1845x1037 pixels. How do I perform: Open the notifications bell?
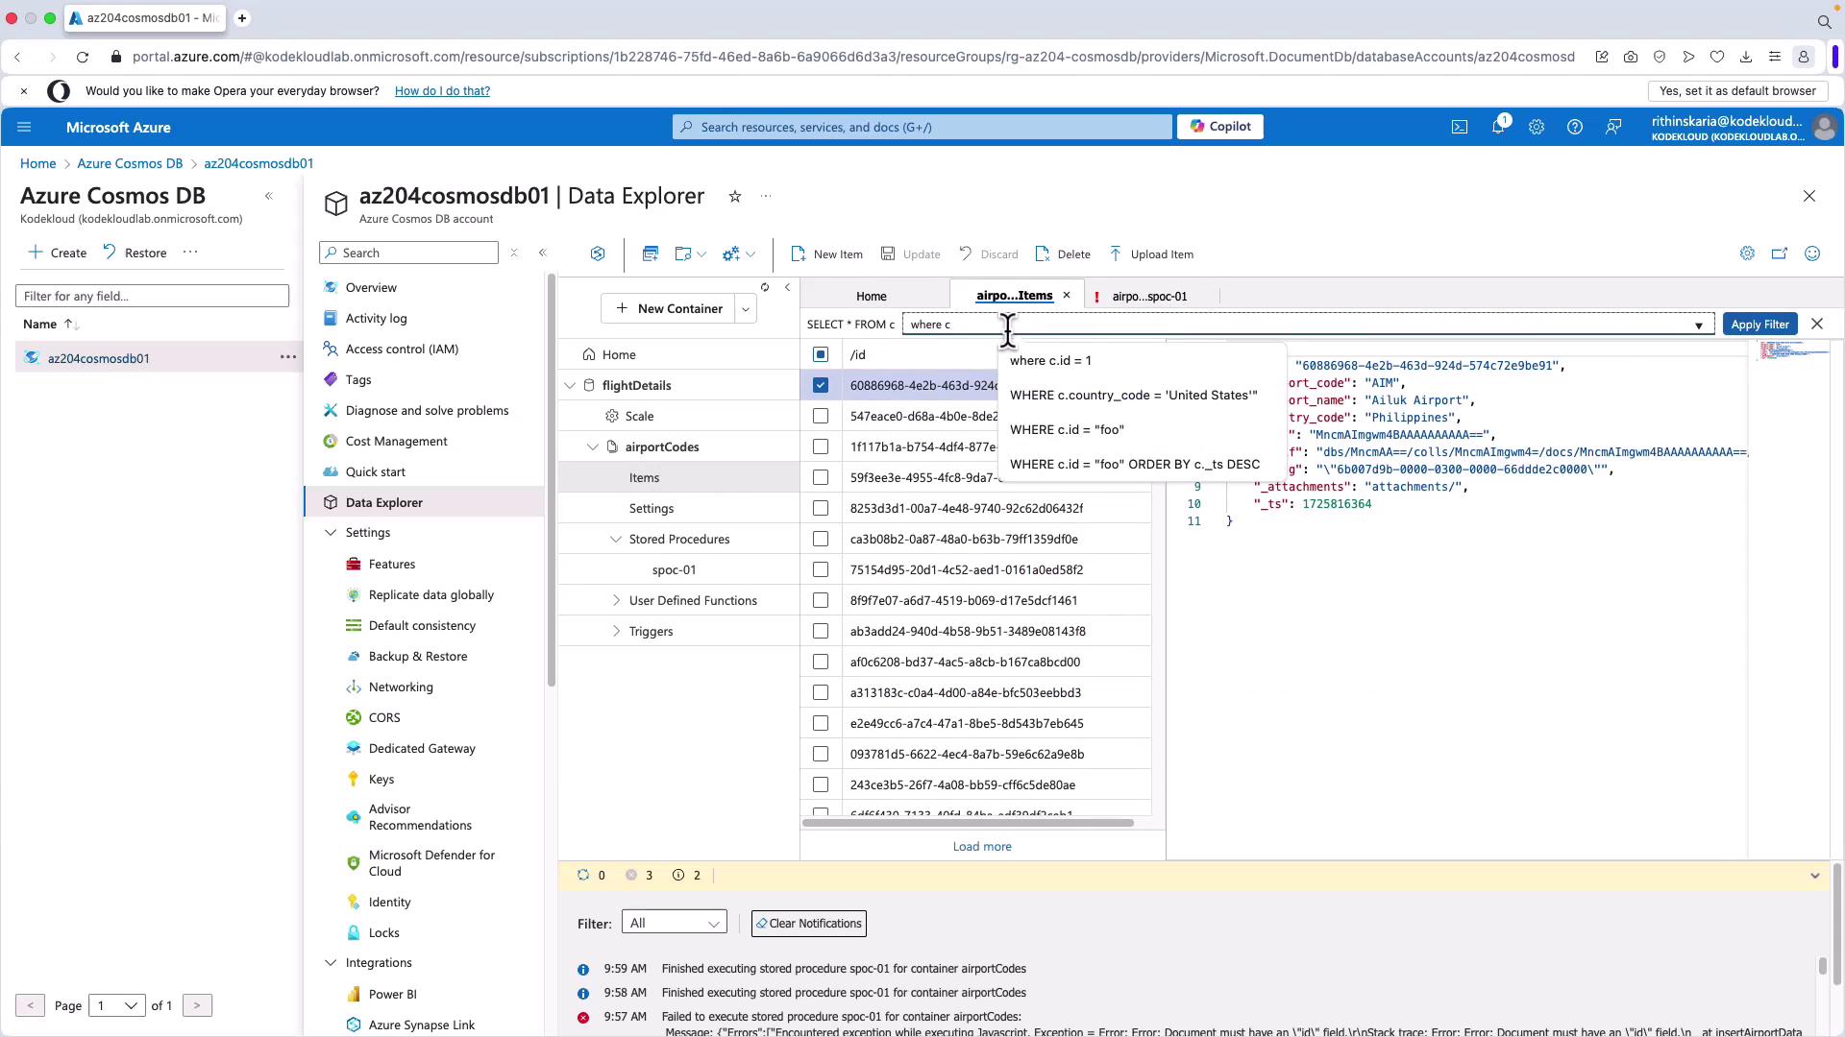pyautogui.click(x=1498, y=127)
